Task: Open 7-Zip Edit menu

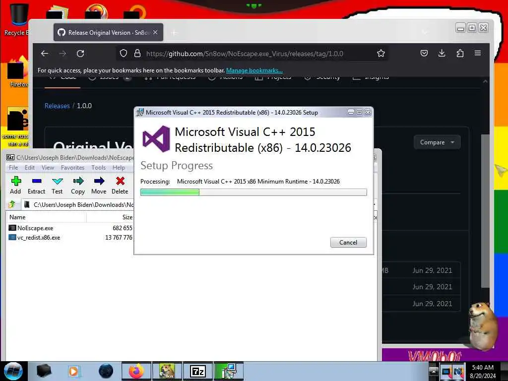Action: 29,168
